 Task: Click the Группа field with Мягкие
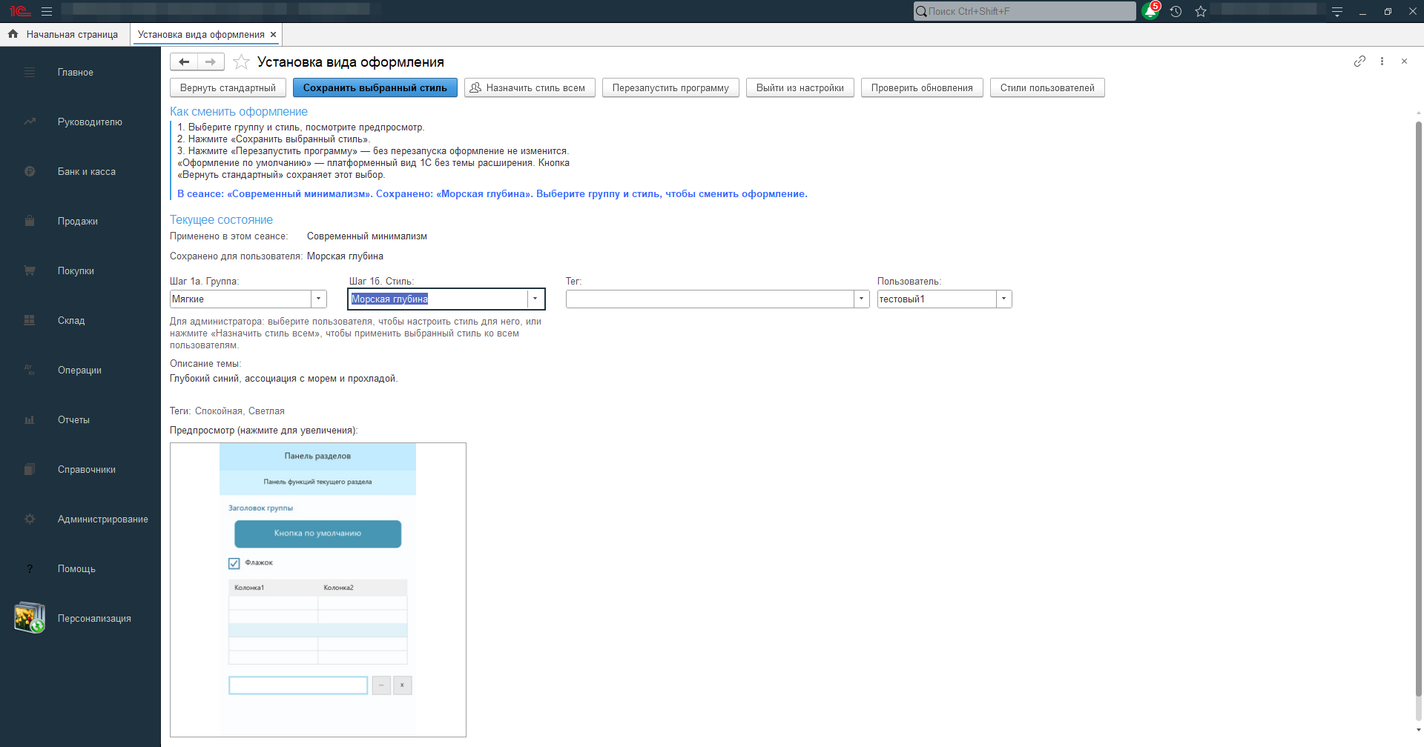click(x=240, y=299)
